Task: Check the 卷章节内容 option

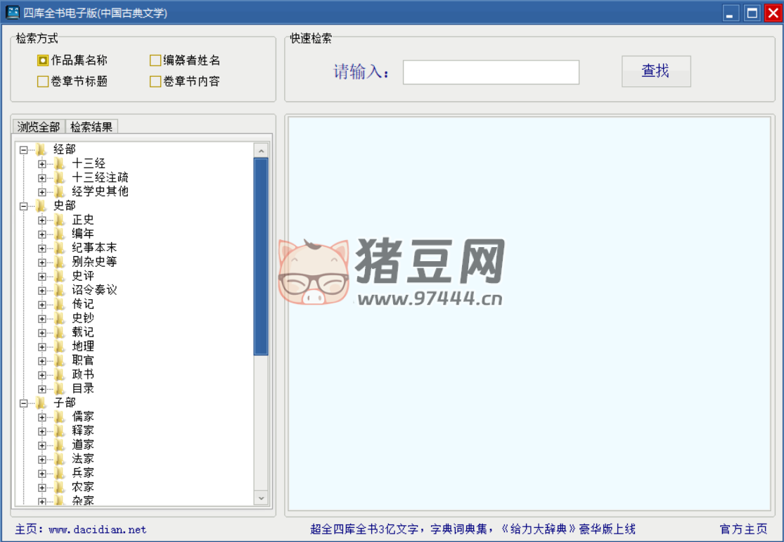Action: click(155, 82)
